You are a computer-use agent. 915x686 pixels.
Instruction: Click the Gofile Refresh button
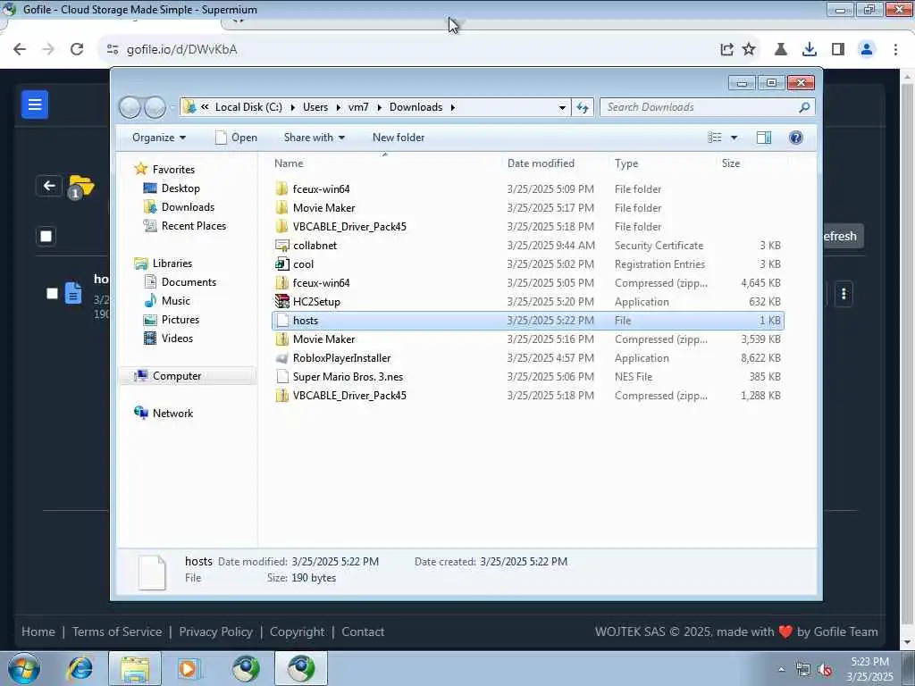[x=843, y=236]
